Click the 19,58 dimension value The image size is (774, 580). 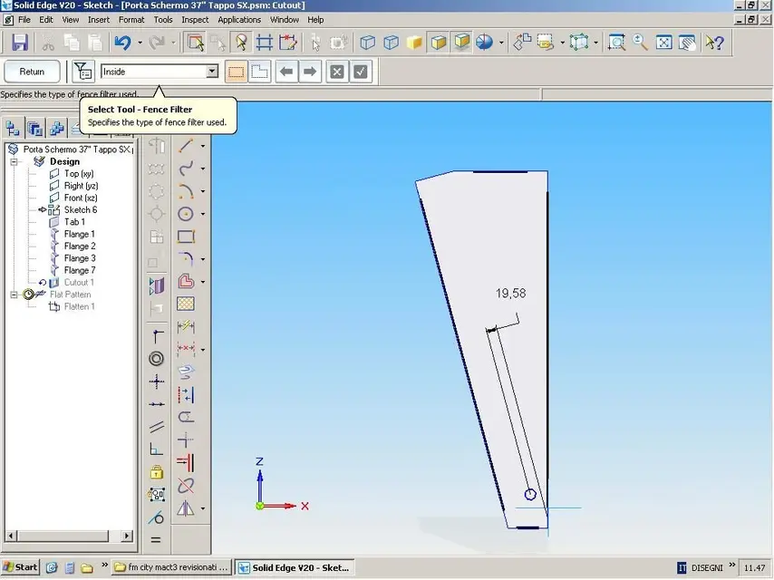click(x=510, y=294)
